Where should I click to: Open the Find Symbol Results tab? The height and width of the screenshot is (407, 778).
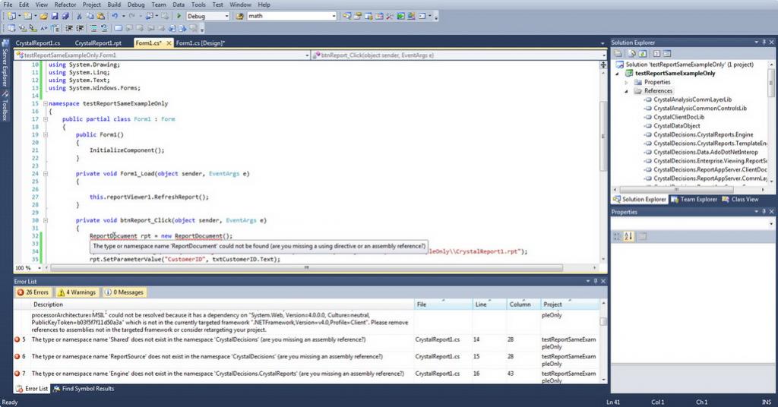(84, 389)
